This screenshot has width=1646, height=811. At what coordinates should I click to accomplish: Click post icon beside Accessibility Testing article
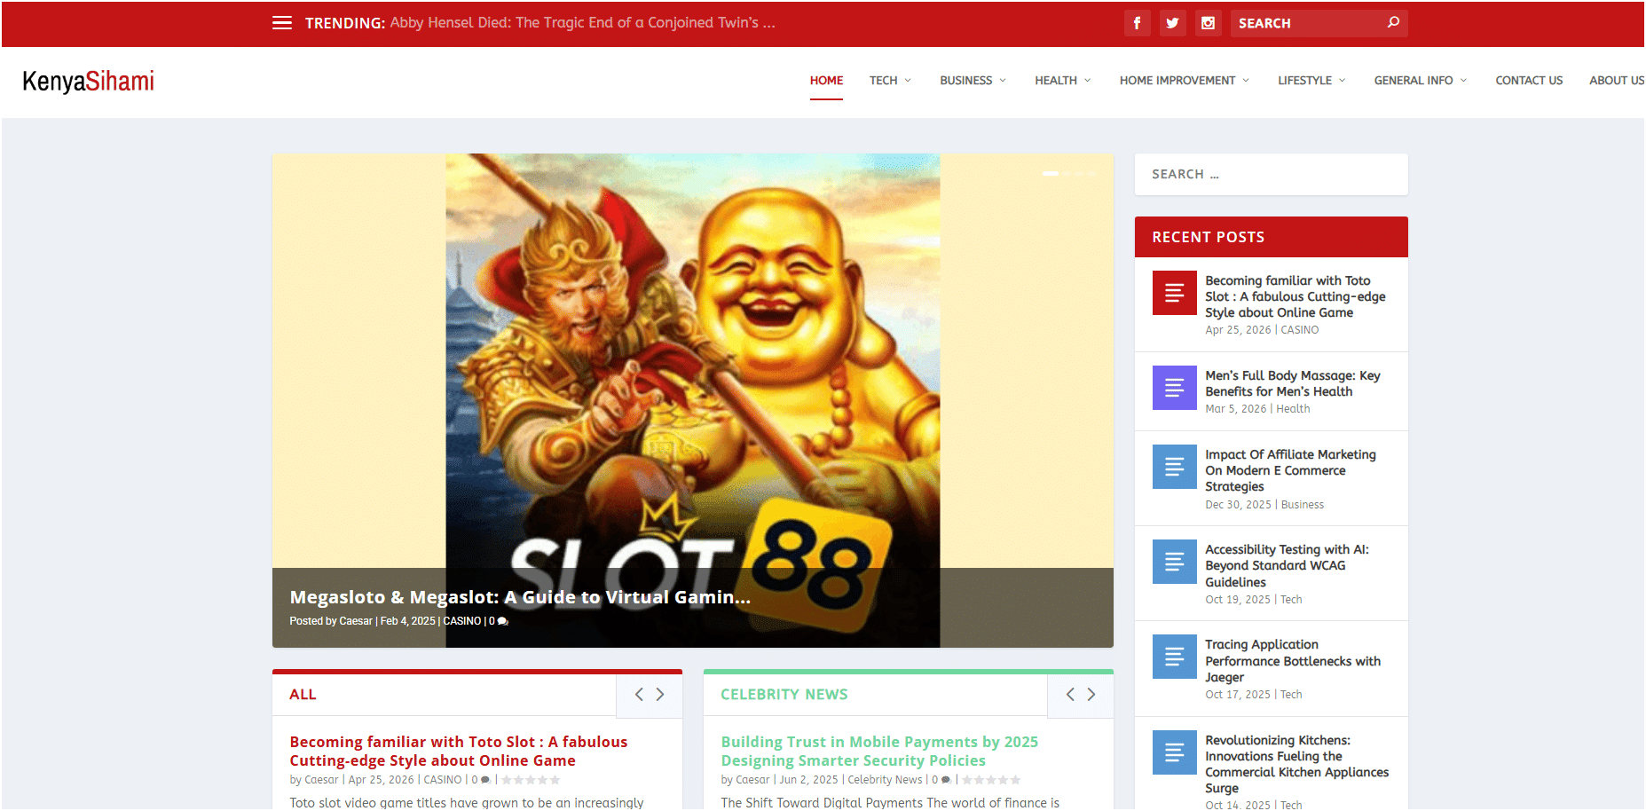pyautogui.click(x=1174, y=562)
